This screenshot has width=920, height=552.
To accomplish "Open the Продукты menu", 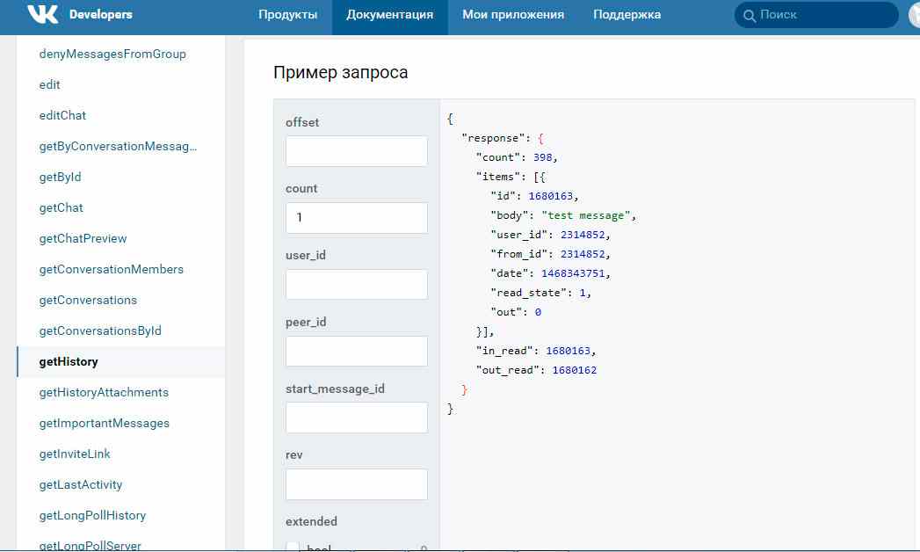I will point(288,15).
